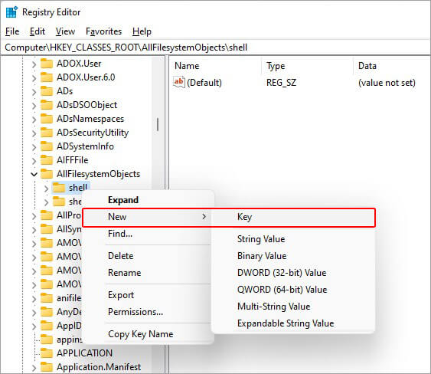
Task: Open the Help menu
Action: (142, 31)
